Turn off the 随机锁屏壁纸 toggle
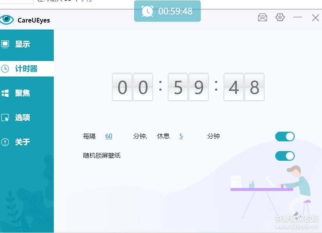This screenshot has width=322, height=233. pyautogui.click(x=285, y=156)
